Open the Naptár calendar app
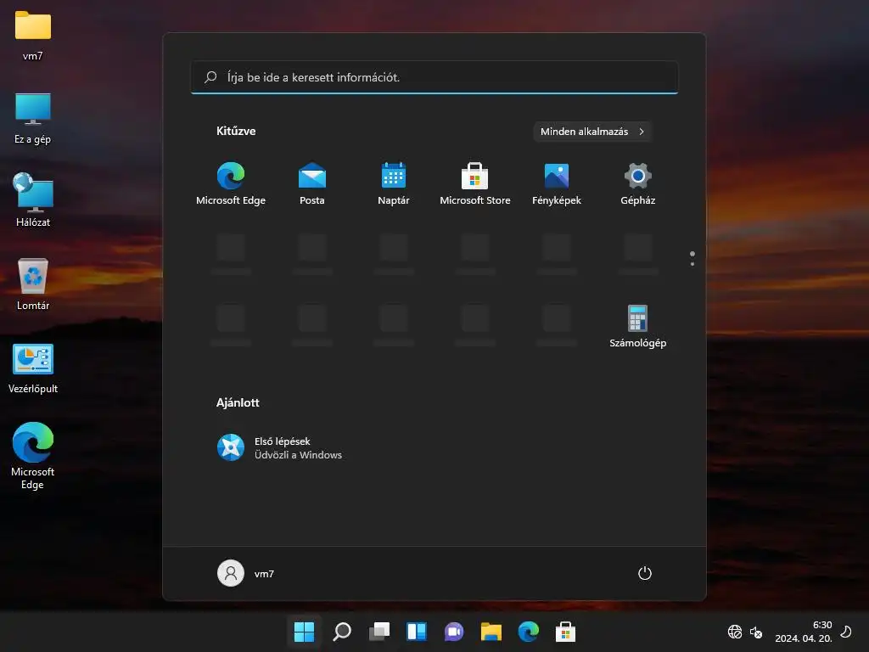Viewport: 869px width, 652px height. pos(394,184)
